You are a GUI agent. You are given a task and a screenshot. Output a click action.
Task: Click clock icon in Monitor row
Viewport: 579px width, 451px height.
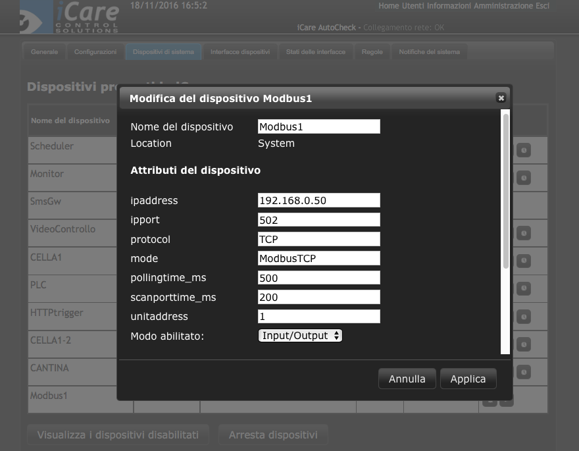[x=524, y=178]
